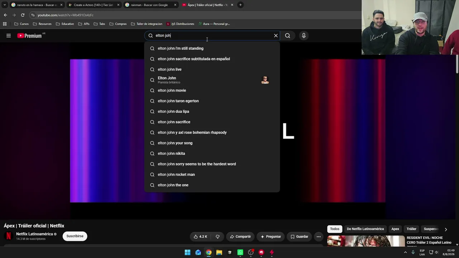Close the 'Create a Actors Tier List' tab
The height and width of the screenshot is (258, 459).
pos(118,5)
